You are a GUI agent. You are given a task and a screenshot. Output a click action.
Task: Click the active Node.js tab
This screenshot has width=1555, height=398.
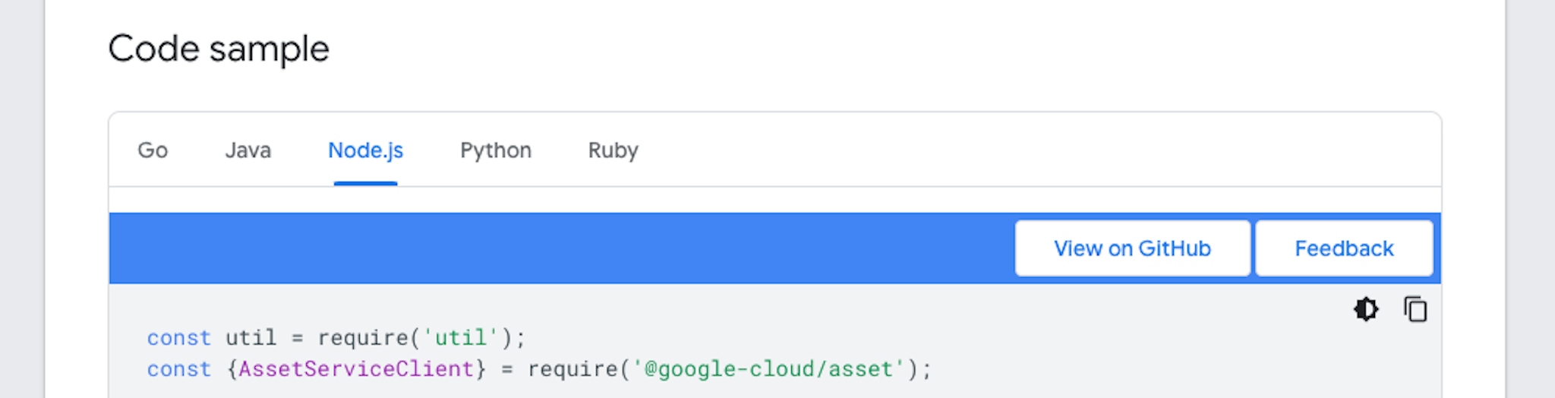click(365, 150)
